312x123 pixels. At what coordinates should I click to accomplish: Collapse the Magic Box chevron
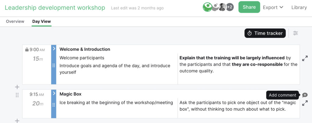pos(54,93)
